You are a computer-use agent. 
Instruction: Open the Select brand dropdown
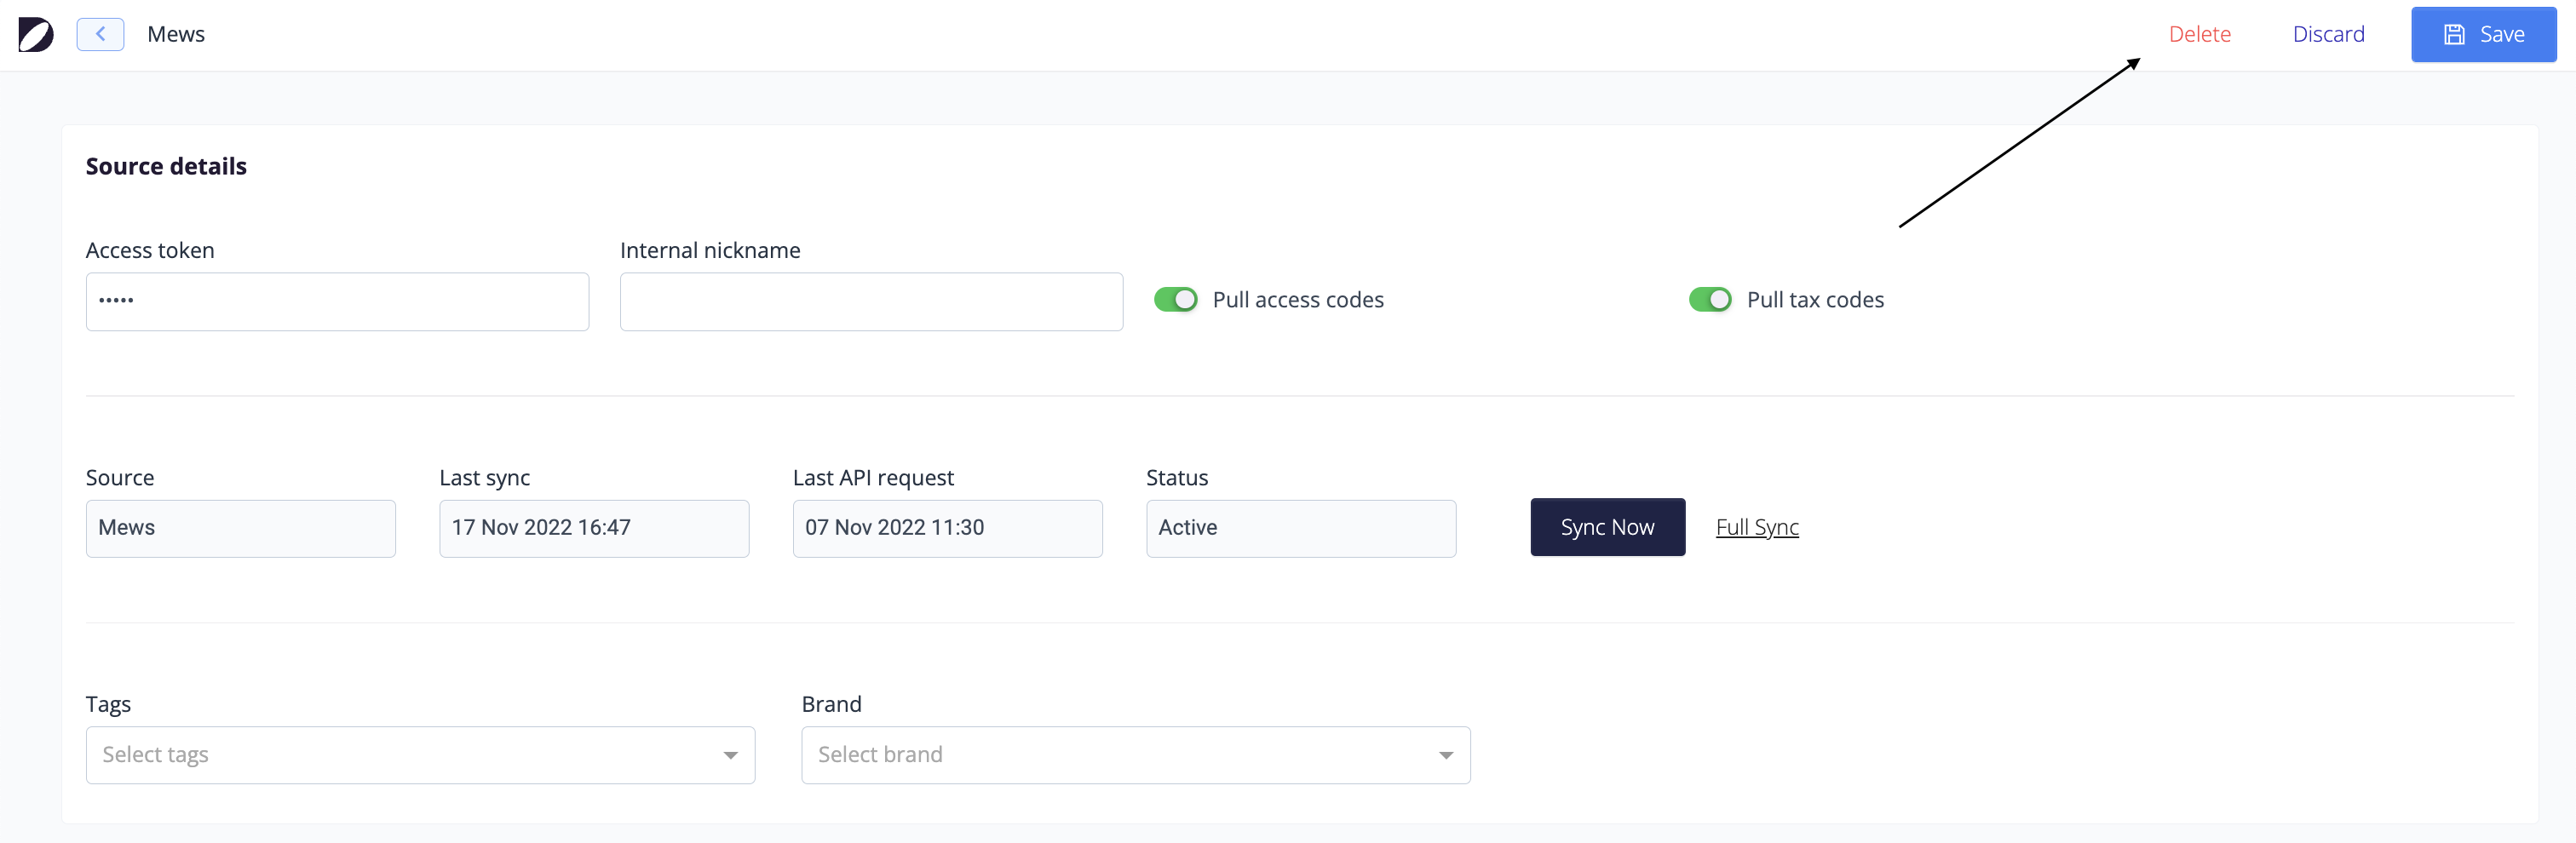coord(1135,755)
